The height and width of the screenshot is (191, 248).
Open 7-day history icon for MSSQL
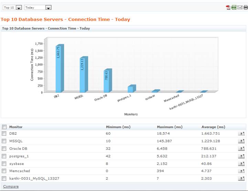(x=241, y=141)
